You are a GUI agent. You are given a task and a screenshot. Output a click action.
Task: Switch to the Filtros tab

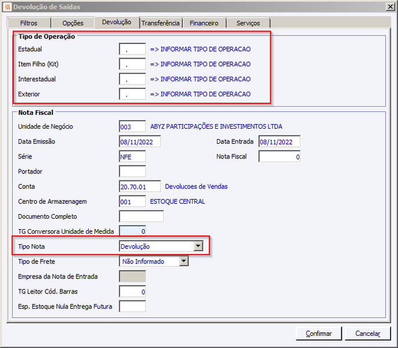click(x=28, y=23)
